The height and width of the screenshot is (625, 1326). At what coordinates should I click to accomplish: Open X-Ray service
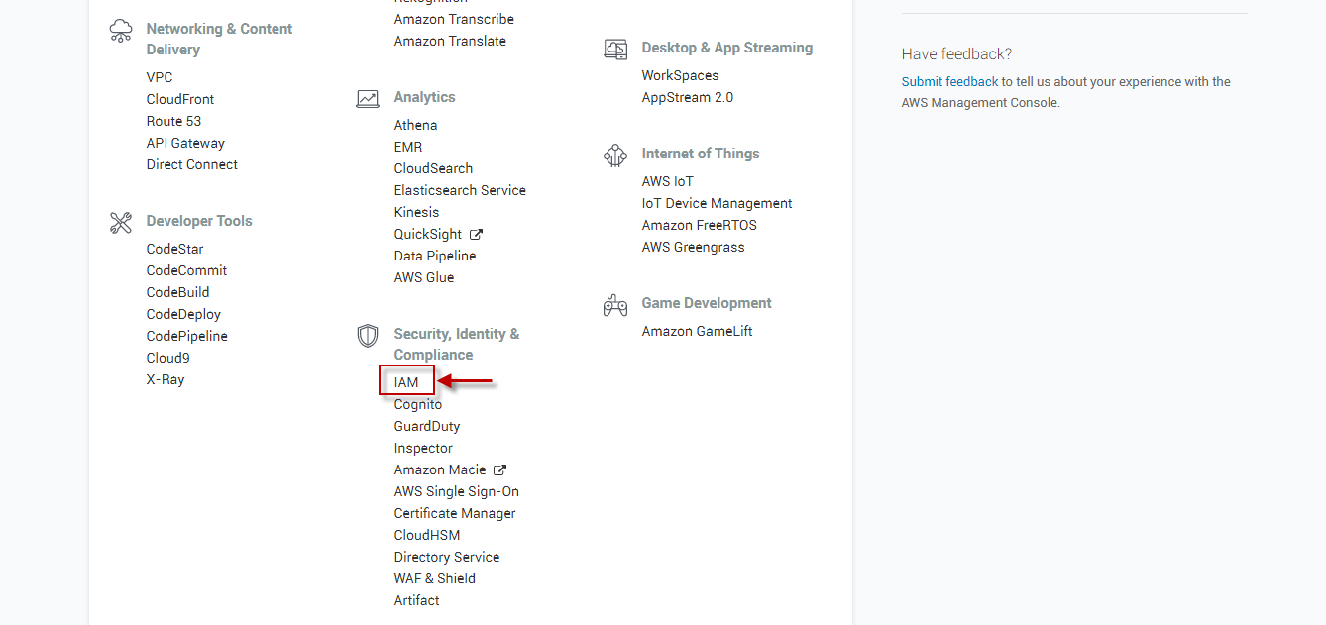click(166, 379)
